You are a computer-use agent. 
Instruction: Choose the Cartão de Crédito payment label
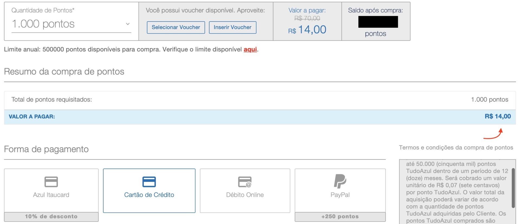pos(149,195)
